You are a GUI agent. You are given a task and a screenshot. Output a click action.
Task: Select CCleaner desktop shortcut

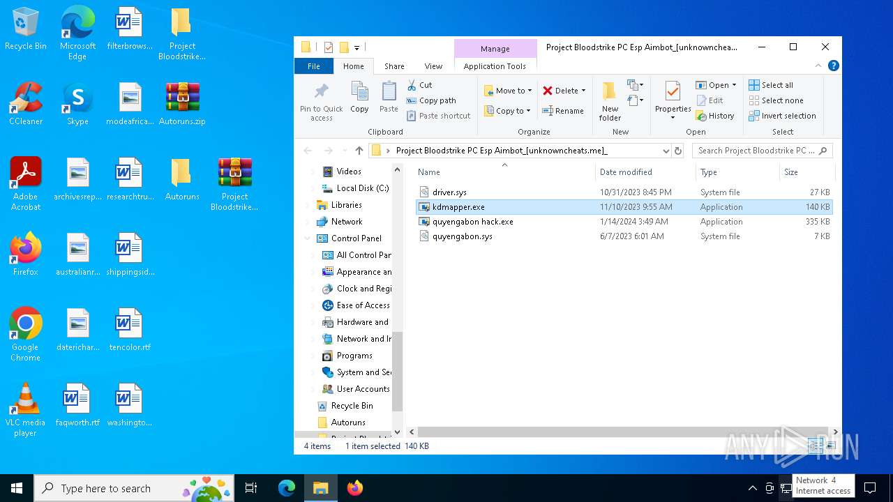(25, 104)
